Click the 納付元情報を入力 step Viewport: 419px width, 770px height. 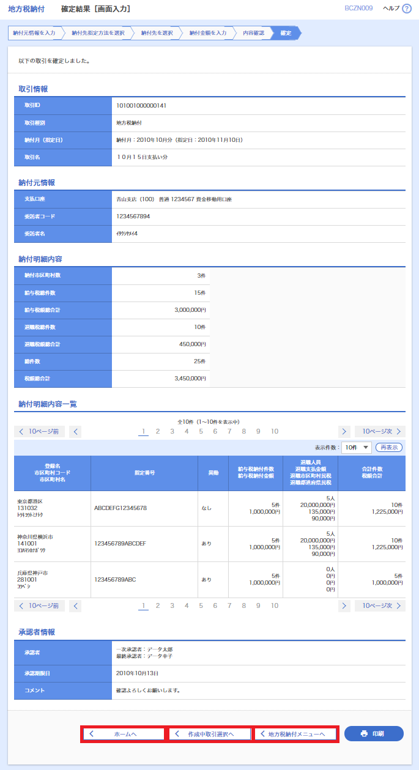click(35, 33)
